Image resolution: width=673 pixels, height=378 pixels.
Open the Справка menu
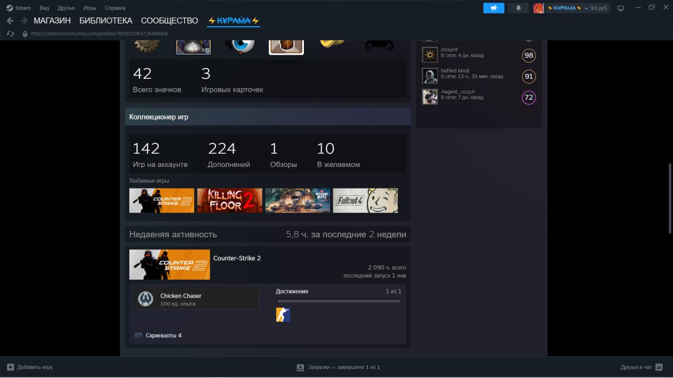pyautogui.click(x=115, y=8)
